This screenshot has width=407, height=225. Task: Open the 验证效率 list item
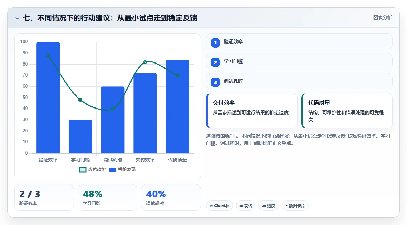[x=299, y=41]
